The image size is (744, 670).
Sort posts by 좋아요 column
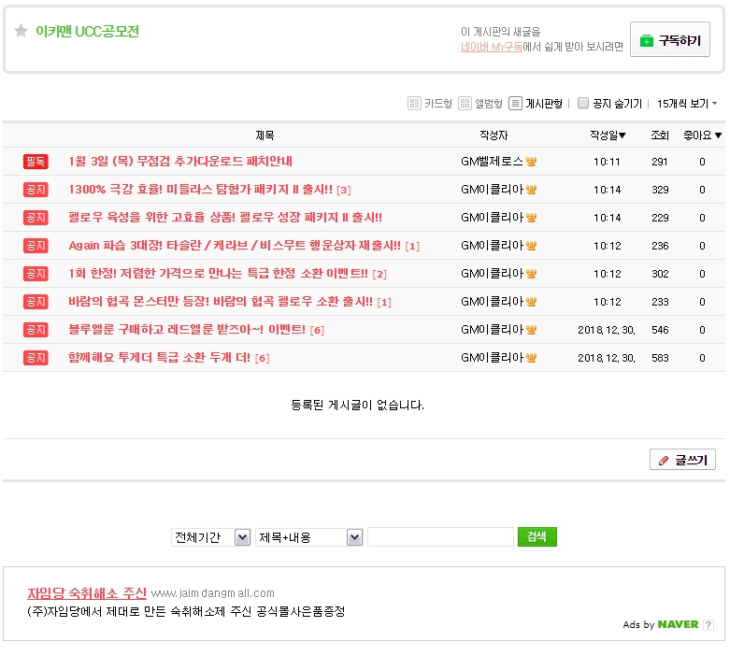(702, 135)
